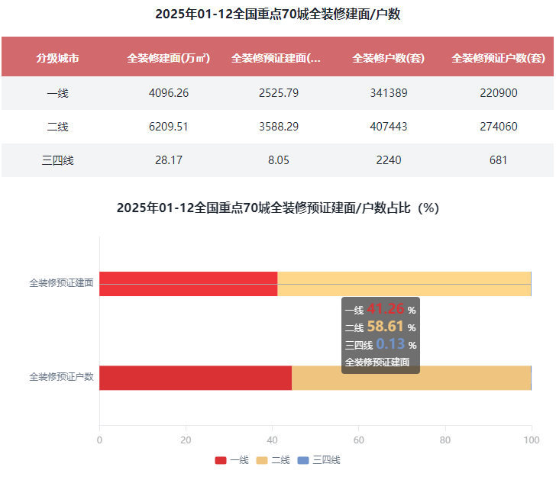Click red 一线 segment of 全装修预证户数 bar

(x=195, y=378)
